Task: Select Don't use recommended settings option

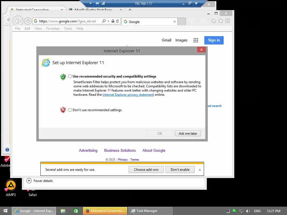Action: click(70, 110)
